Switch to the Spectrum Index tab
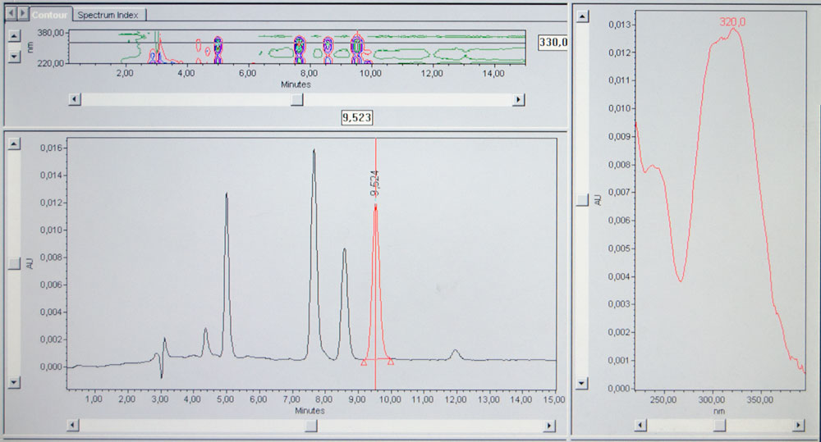The height and width of the screenshot is (442, 821). pos(108,15)
